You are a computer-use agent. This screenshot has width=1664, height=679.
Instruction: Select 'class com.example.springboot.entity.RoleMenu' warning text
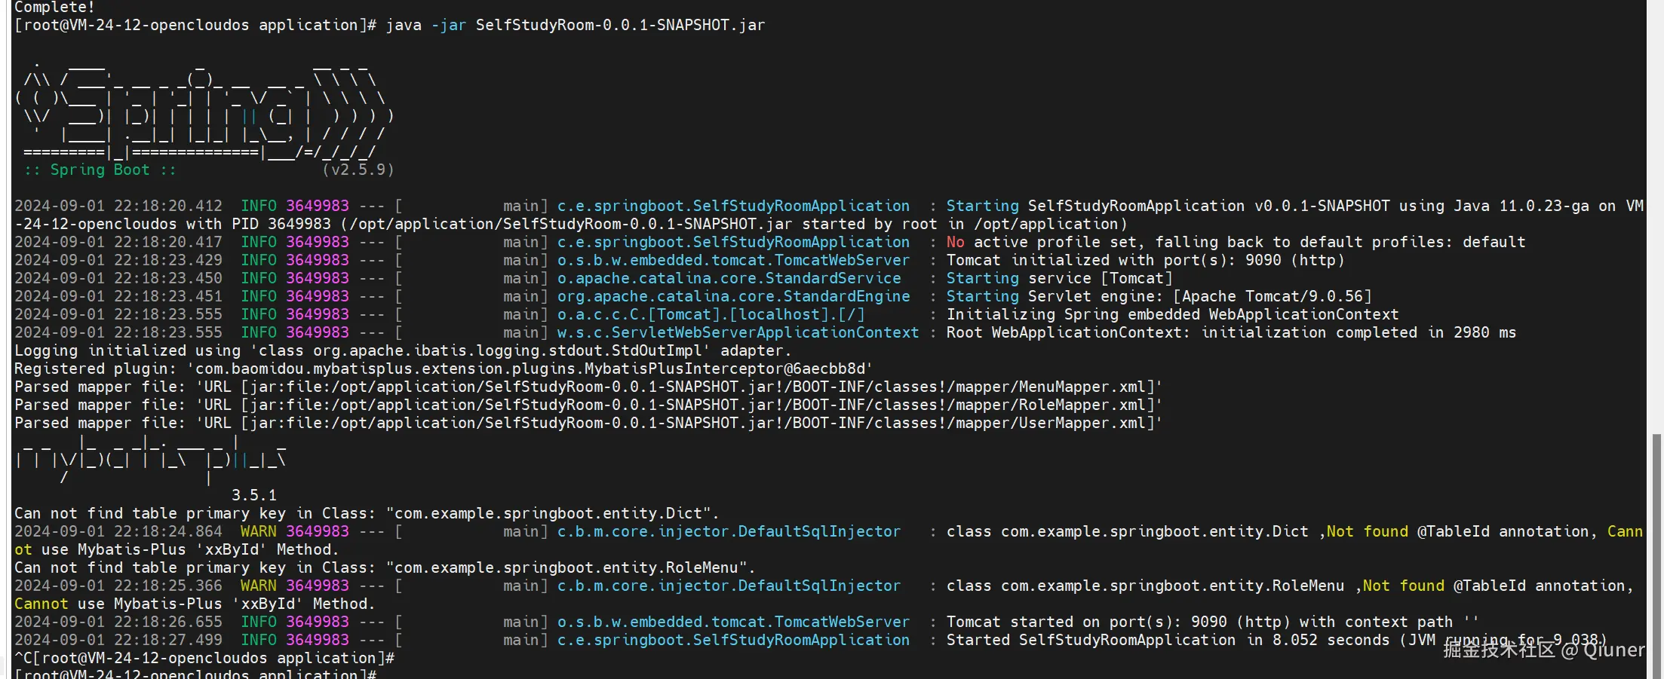[1146, 586]
